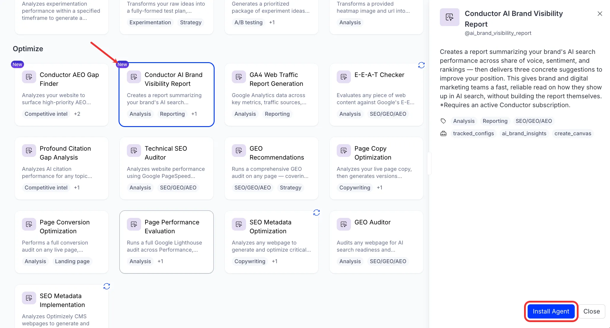
Task: Click the refresh icon on SEO Metadata Implementation card
Action: coord(107,286)
